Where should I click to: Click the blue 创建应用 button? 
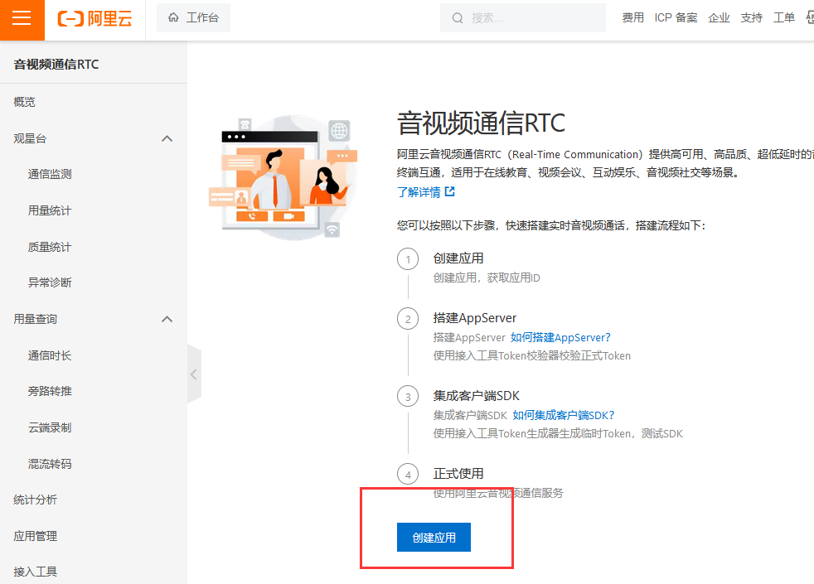434,538
